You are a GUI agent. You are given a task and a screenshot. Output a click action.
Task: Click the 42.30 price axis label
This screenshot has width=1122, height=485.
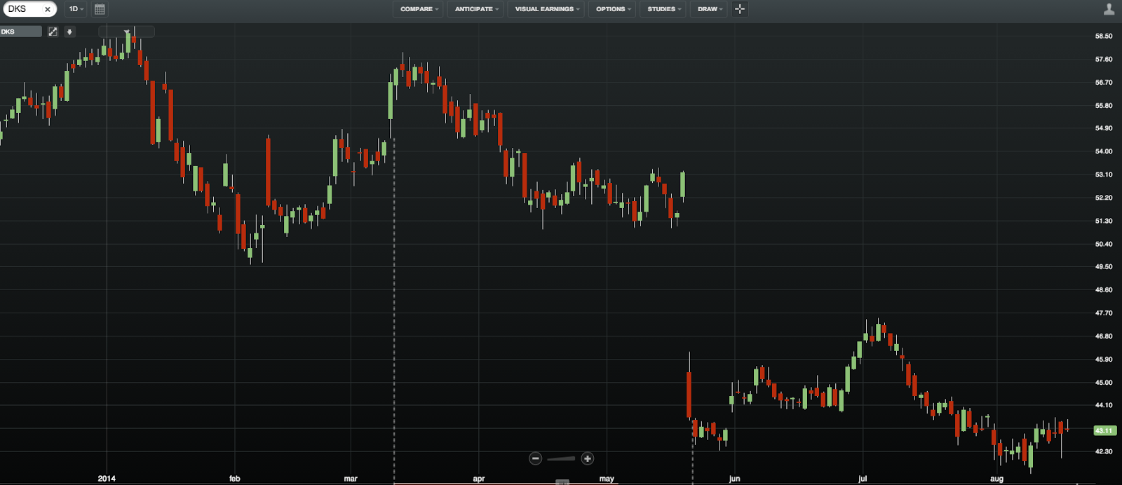1104,451
